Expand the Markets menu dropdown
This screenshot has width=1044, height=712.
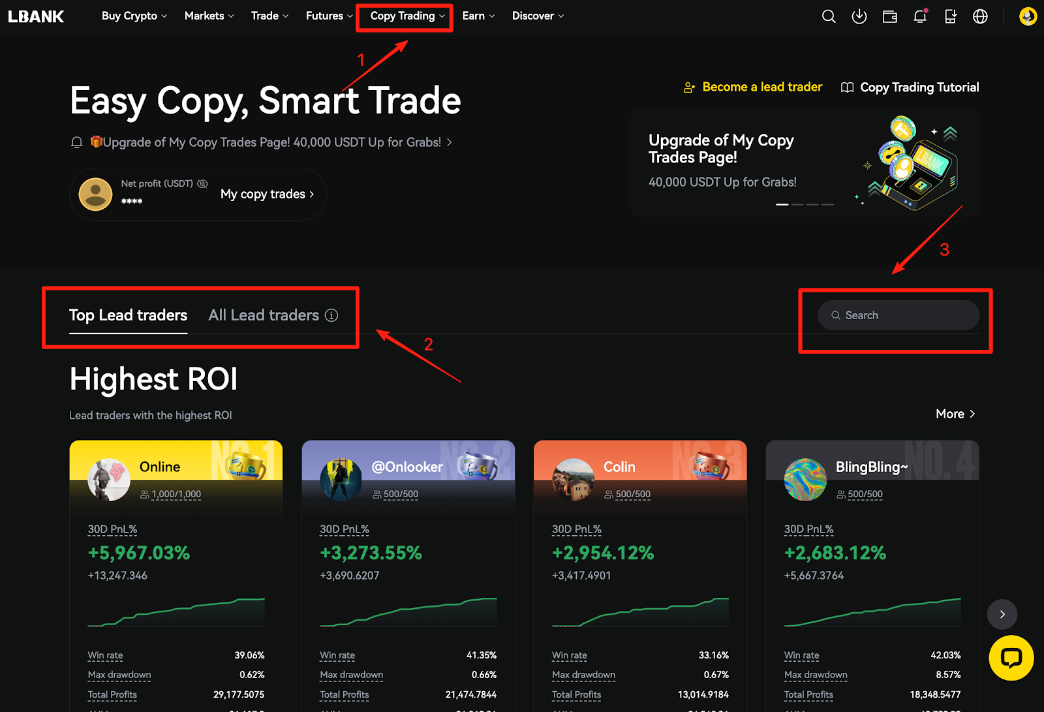[209, 16]
